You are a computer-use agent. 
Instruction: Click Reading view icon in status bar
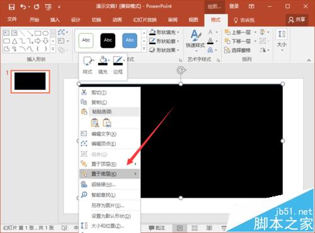[209, 228]
